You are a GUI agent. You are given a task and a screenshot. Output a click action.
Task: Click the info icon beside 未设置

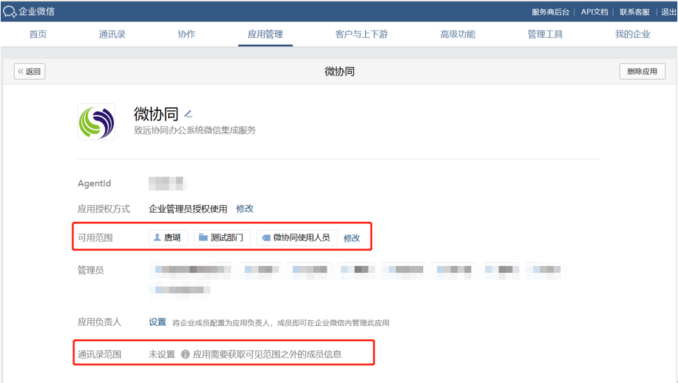point(185,354)
